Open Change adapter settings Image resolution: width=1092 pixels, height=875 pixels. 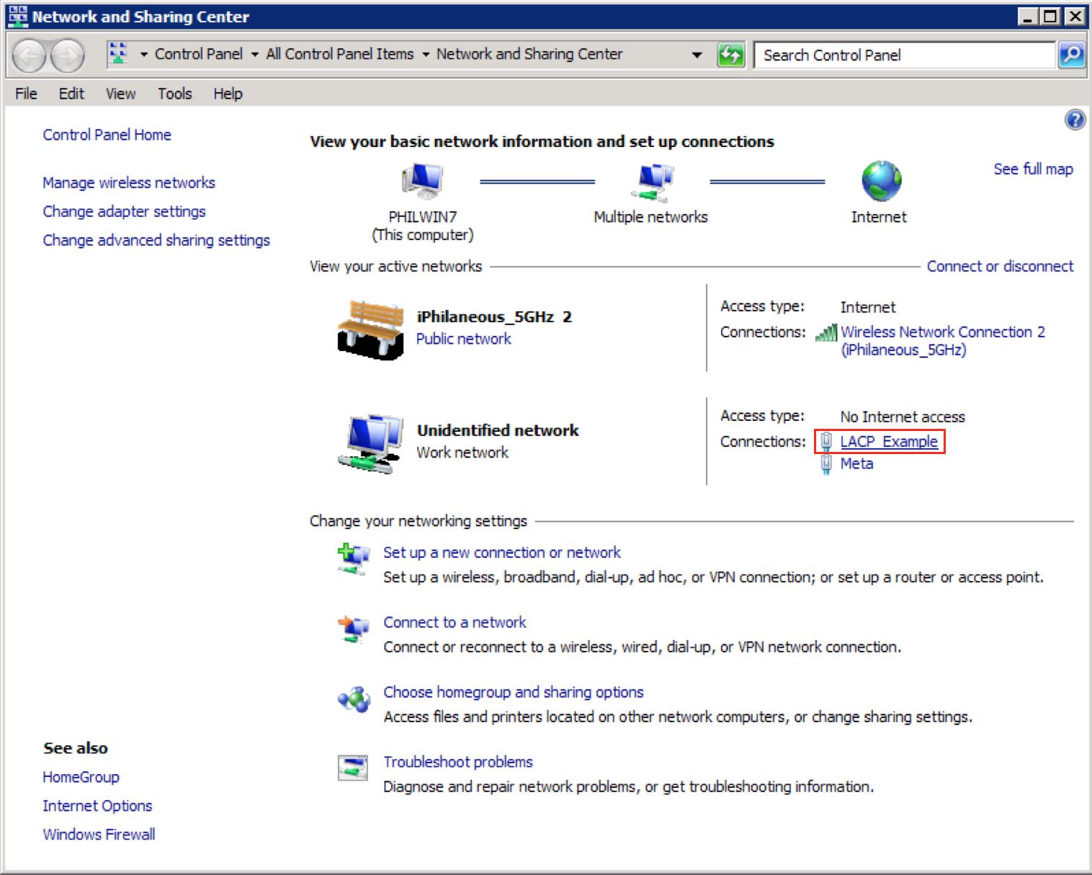point(124,211)
